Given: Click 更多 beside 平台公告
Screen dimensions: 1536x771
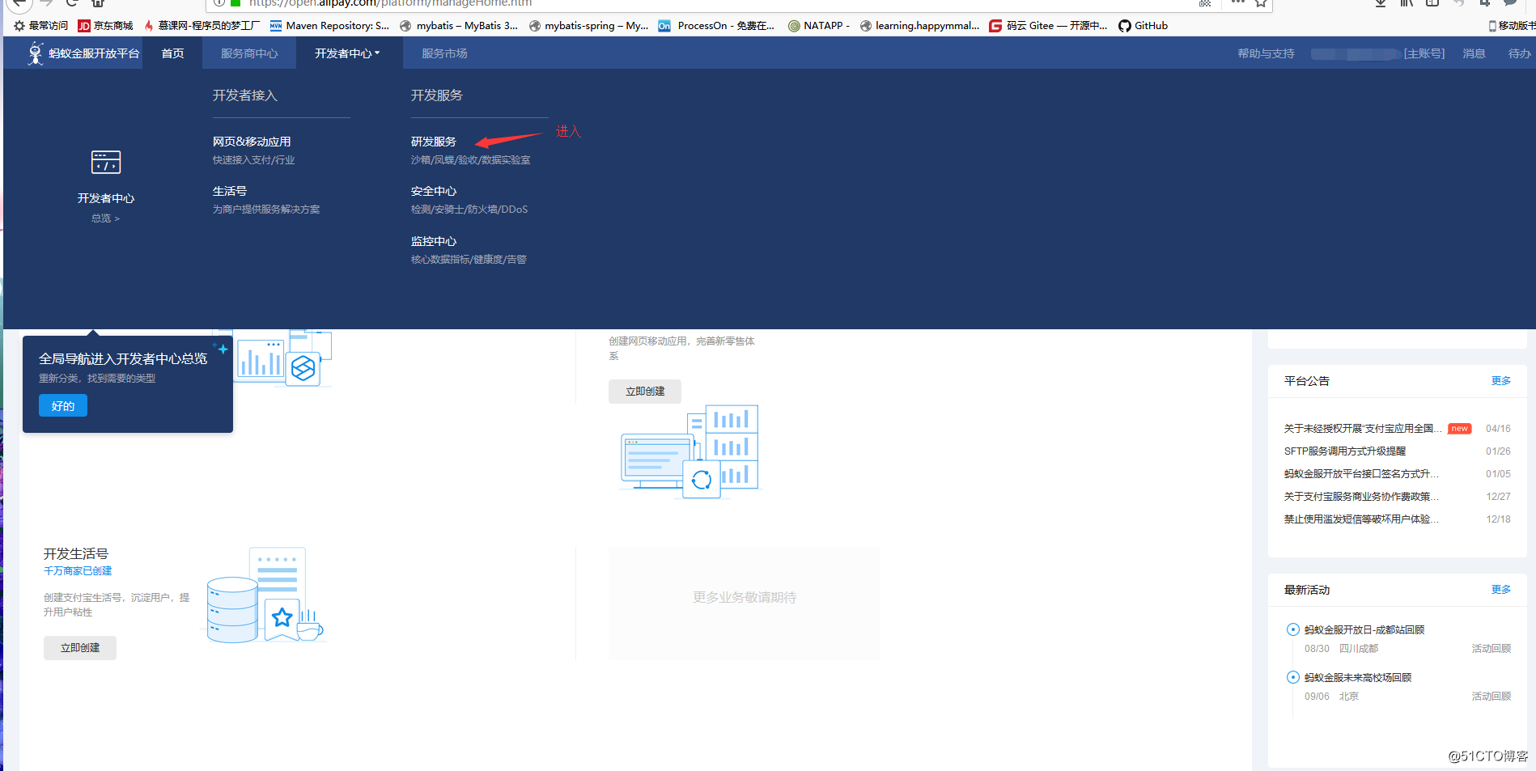Looking at the screenshot, I should point(1501,381).
